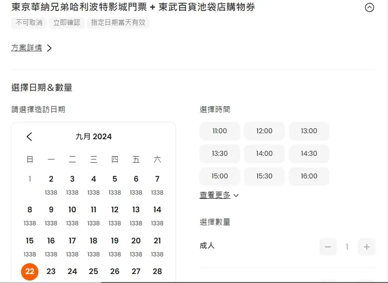388x283 pixels.
Task: Pick the 16:00 time slot
Action: (309, 176)
